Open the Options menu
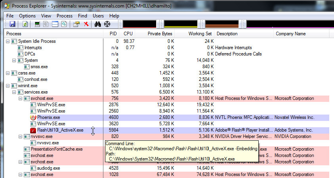This screenshot has height=178, width=334. coord(27,16)
